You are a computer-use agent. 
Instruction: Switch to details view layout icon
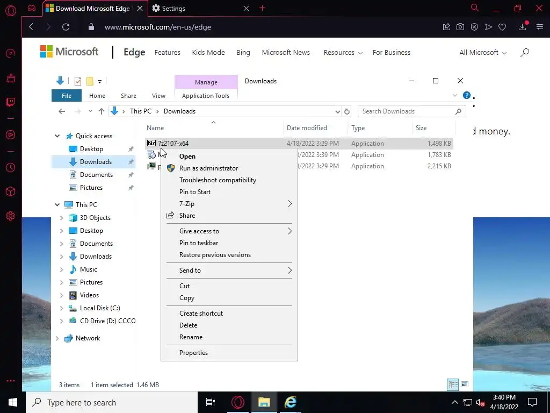point(453,384)
